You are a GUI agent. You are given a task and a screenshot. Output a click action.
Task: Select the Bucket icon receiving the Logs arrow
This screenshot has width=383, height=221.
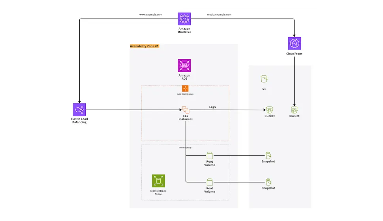[x=269, y=110]
